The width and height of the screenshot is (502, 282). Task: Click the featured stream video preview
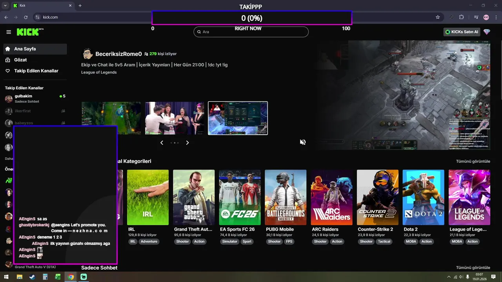pyautogui.click(x=404, y=95)
